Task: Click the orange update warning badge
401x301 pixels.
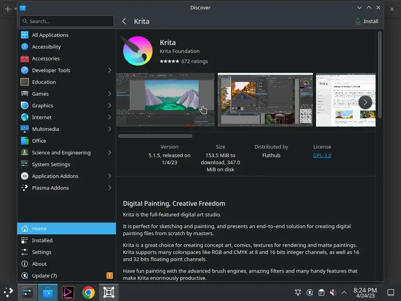Action: (x=110, y=276)
